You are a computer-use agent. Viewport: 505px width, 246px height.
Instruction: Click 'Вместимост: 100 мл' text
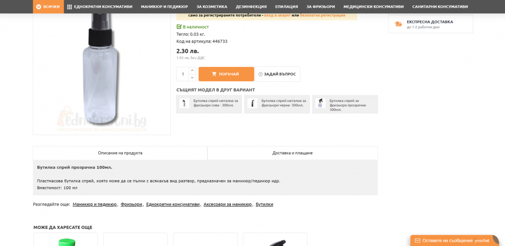click(x=57, y=187)
